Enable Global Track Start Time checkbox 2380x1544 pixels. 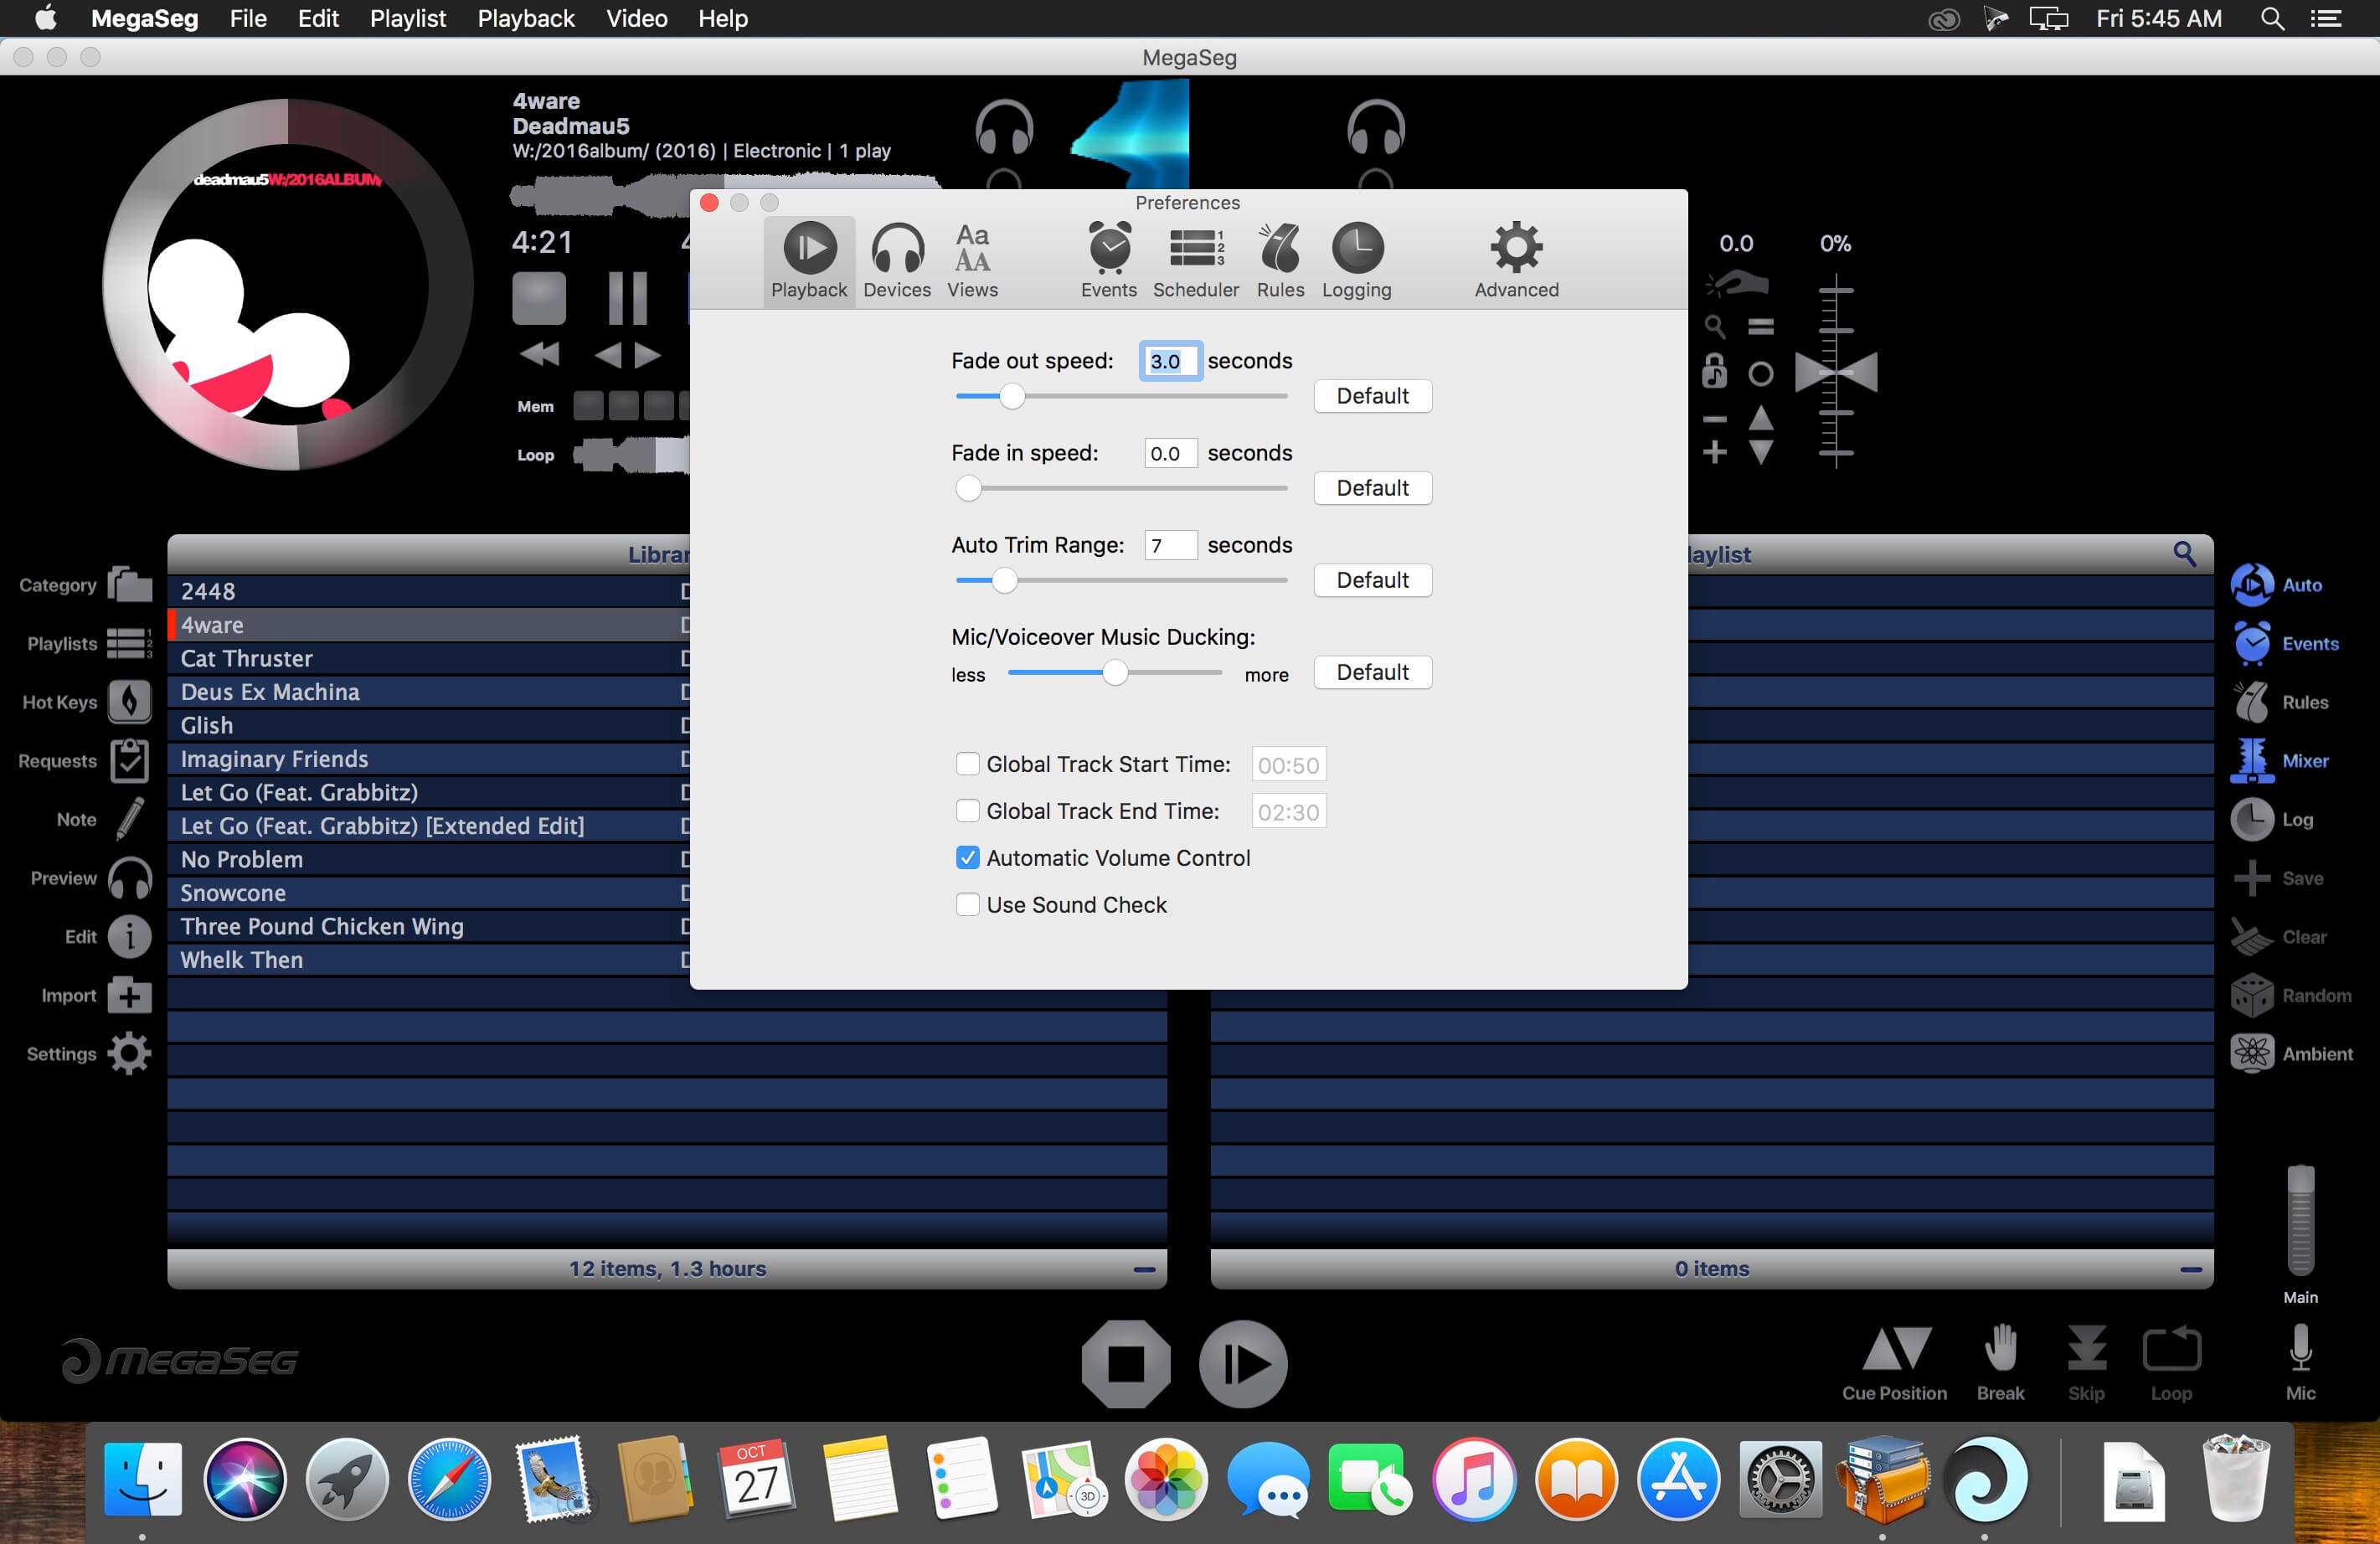tap(967, 764)
